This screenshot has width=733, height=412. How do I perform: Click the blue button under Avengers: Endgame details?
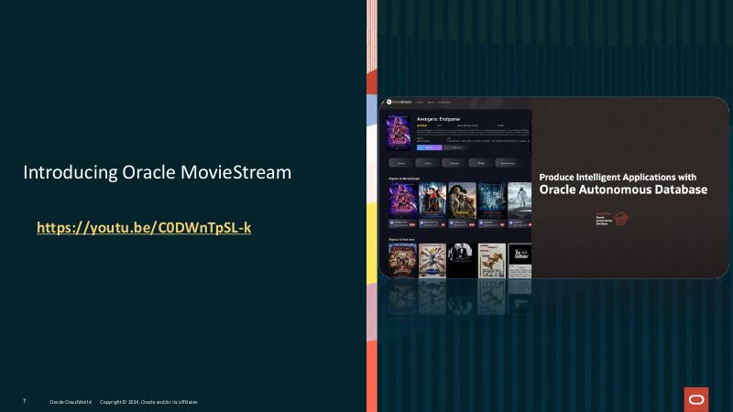coord(429,147)
